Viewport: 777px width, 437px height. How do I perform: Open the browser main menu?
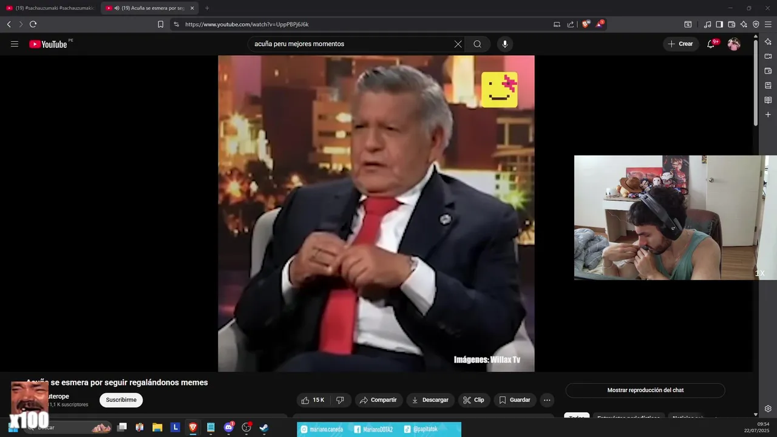tap(768, 24)
